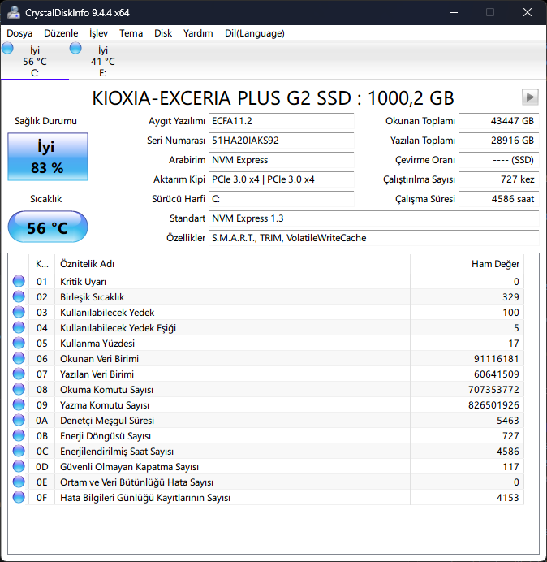The image size is (547, 562).
Task: Open the İşlev menu
Action: 98,33
